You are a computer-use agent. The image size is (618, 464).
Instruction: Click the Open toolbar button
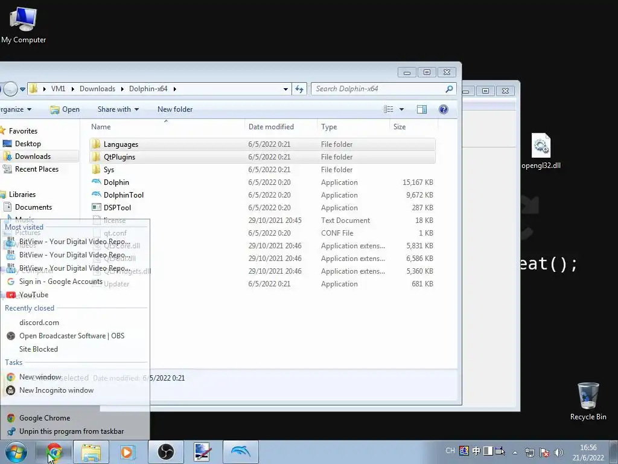click(x=65, y=109)
